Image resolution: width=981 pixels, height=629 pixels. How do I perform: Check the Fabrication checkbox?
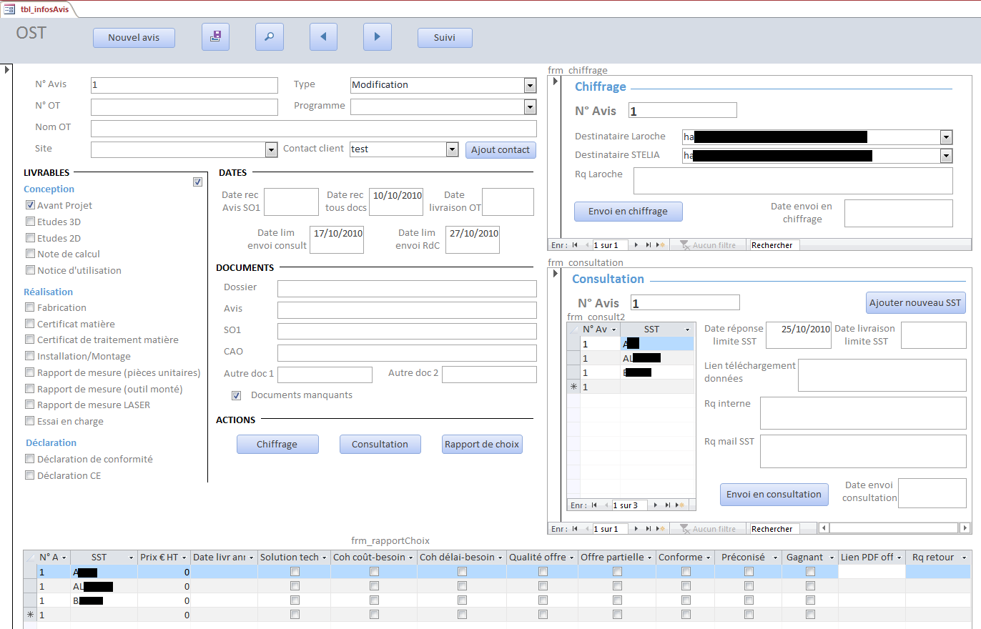pos(30,307)
